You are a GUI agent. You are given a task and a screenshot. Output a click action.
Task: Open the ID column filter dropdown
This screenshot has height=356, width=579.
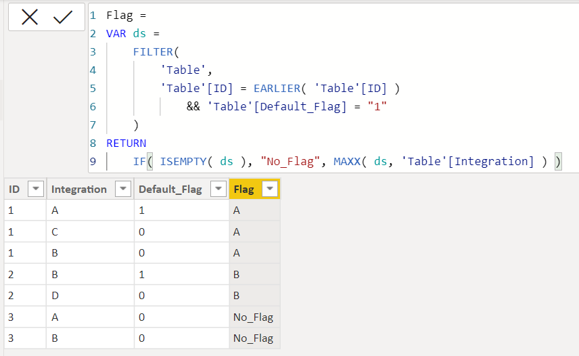(36, 189)
